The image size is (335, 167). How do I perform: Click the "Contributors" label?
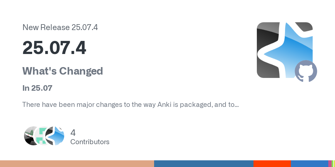(x=90, y=142)
